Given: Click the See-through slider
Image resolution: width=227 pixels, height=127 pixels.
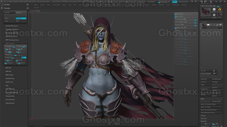Looking at the screenshot, I should coord(164,2).
